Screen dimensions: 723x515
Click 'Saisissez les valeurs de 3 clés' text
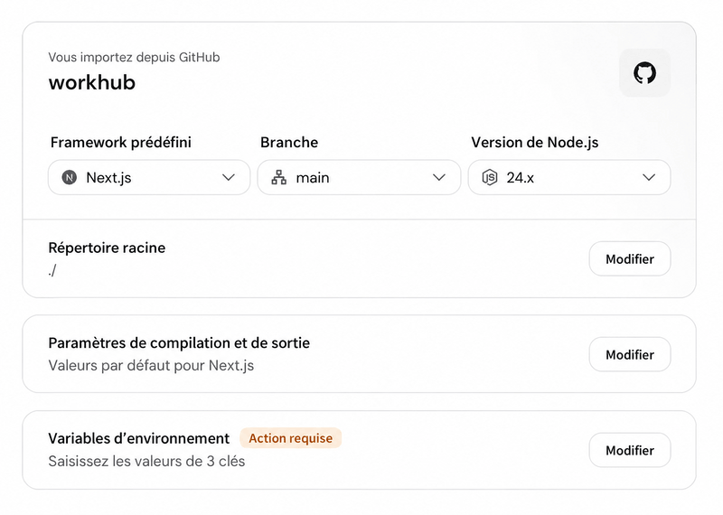(146, 461)
